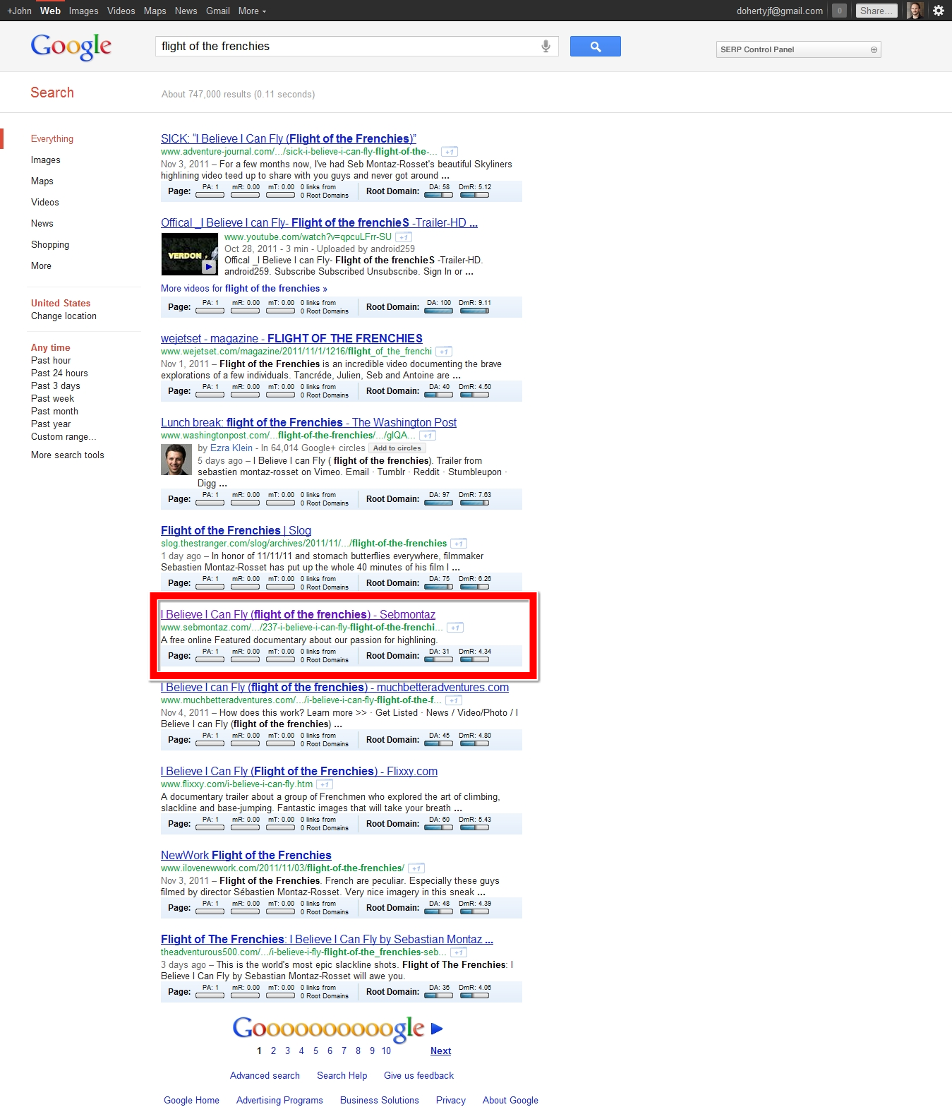The image size is (952, 1119).
Task: Click +1 button for YouTube result
Action: click(x=404, y=237)
